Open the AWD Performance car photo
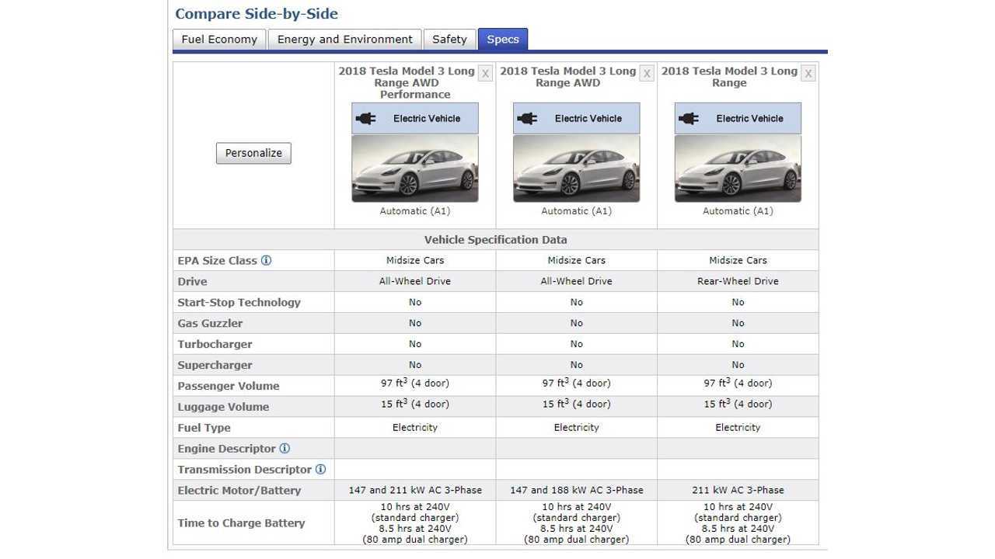995x559 pixels. tap(415, 168)
